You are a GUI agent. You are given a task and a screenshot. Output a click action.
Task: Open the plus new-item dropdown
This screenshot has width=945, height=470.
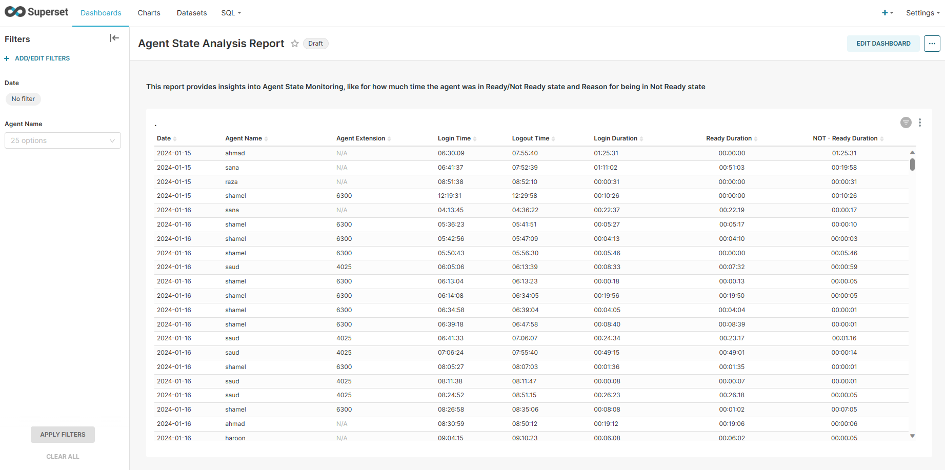[887, 13]
